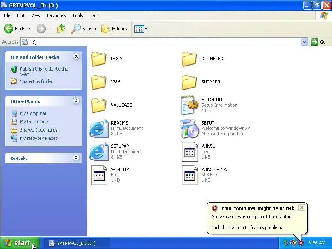This screenshot has width=332, height=249.
Task: Open the Help menu
Action: (94, 15)
